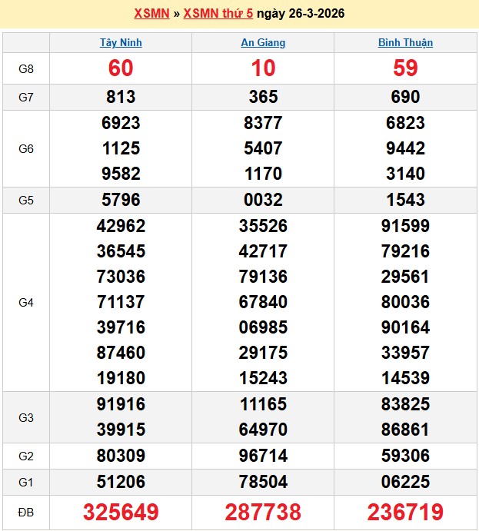Click the G7 result 690
479x531 pixels.
(405, 97)
